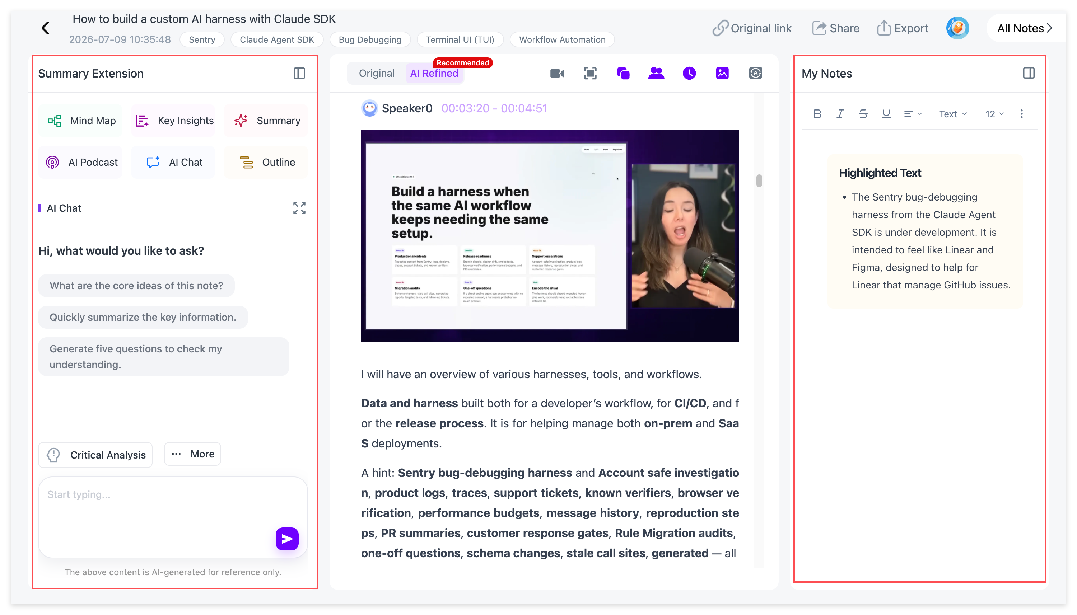Click the AI Chat bubble icon
This screenshot has width=1077, height=615.
coord(153,162)
